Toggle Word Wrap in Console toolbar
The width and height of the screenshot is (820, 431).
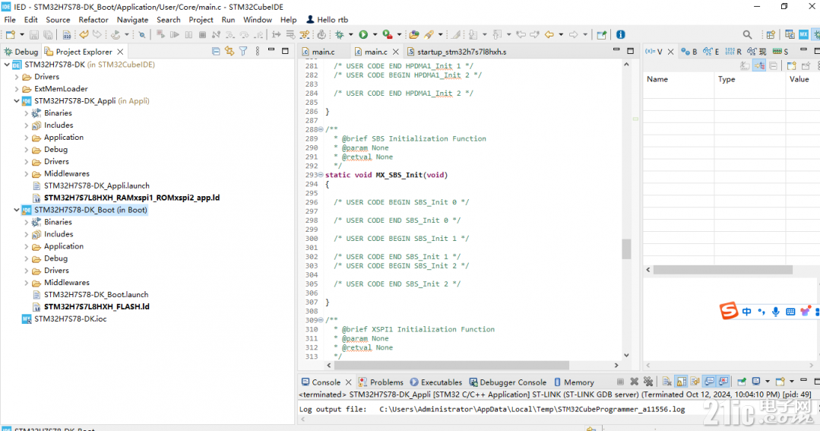pyautogui.click(x=695, y=382)
